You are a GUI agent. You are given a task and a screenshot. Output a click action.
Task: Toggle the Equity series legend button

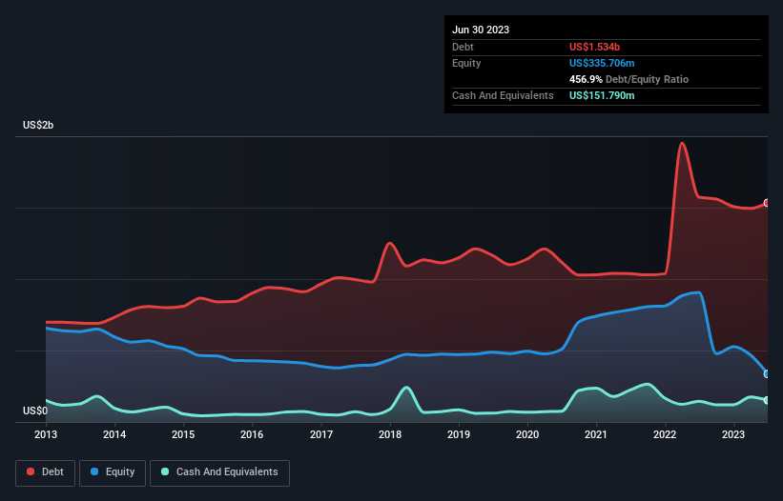[x=113, y=472]
